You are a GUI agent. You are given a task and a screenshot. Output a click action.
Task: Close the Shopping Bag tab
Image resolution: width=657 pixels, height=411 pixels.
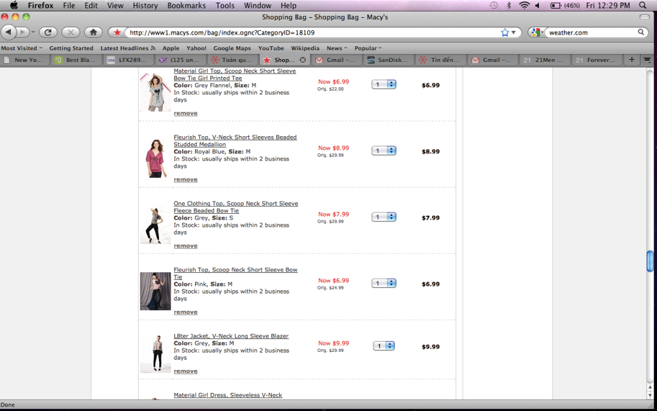click(x=303, y=60)
